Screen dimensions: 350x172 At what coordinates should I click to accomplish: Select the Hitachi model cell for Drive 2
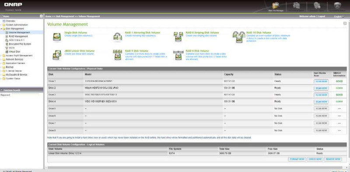(153, 88)
